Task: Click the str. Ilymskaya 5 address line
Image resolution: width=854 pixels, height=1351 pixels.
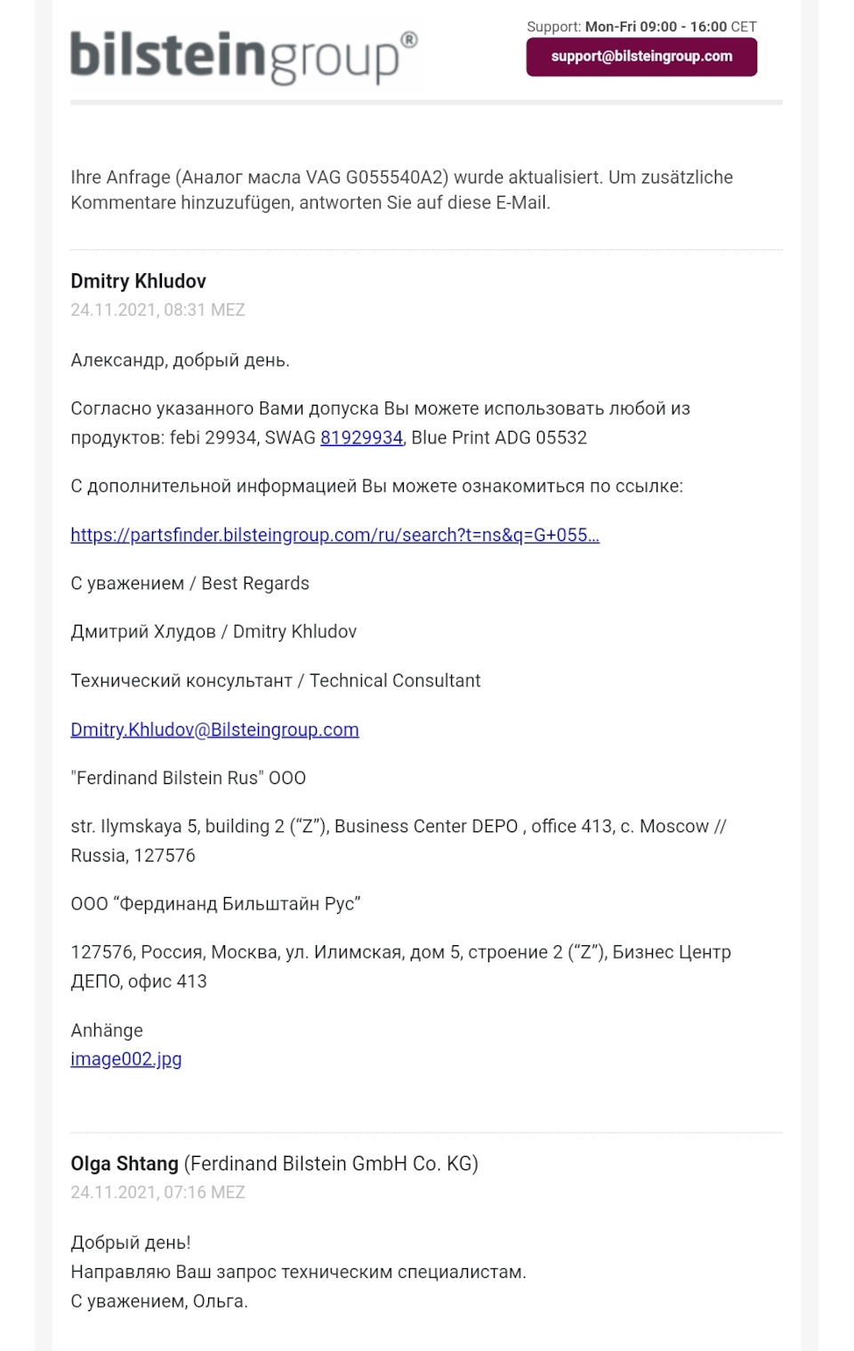Action: coord(399,841)
